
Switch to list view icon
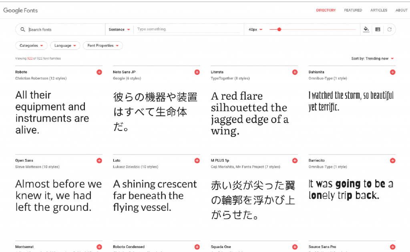coord(378,30)
